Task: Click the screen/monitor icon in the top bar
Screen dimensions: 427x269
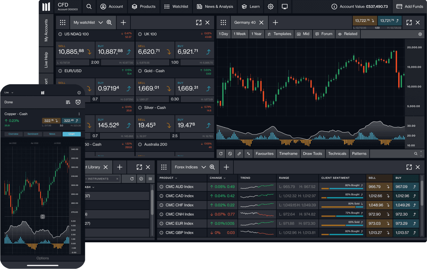Action: coord(285,6)
